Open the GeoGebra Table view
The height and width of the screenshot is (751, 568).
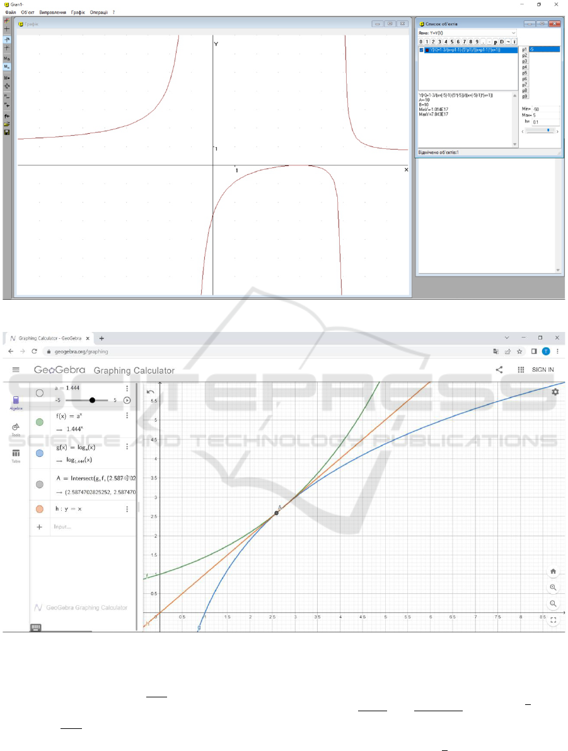[15, 455]
